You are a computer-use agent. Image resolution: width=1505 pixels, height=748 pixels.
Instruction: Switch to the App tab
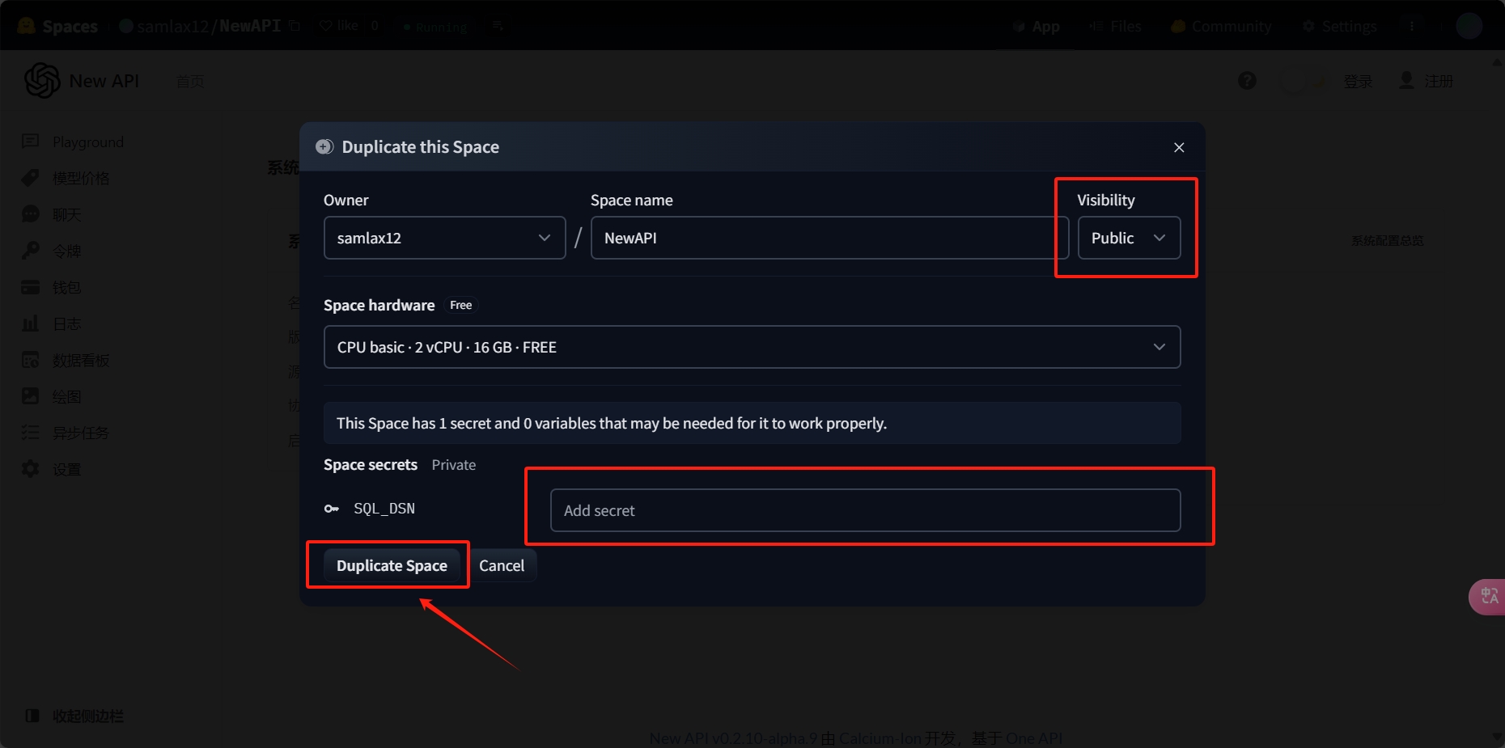(1037, 27)
